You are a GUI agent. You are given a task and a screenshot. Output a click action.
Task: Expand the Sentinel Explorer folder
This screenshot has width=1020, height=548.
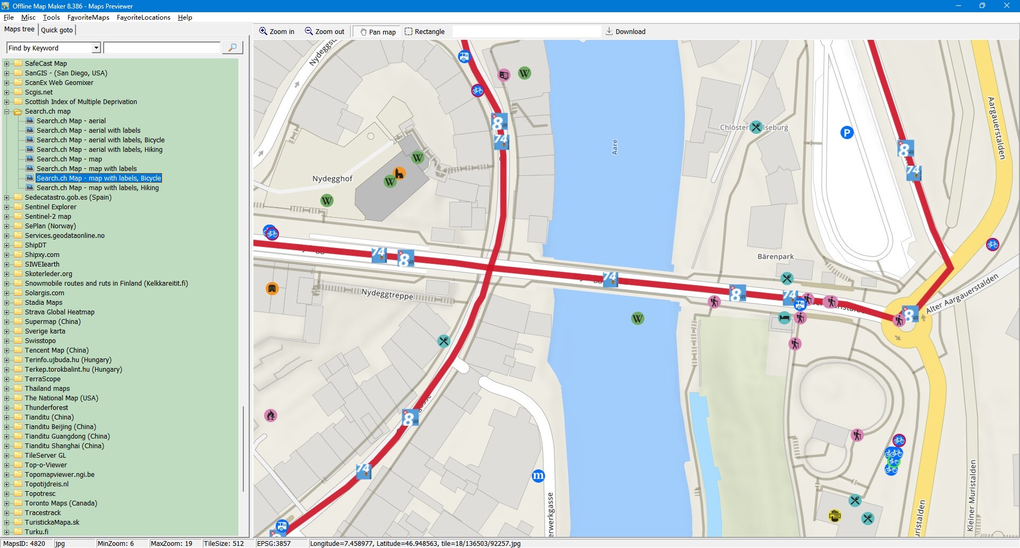(7, 207)
